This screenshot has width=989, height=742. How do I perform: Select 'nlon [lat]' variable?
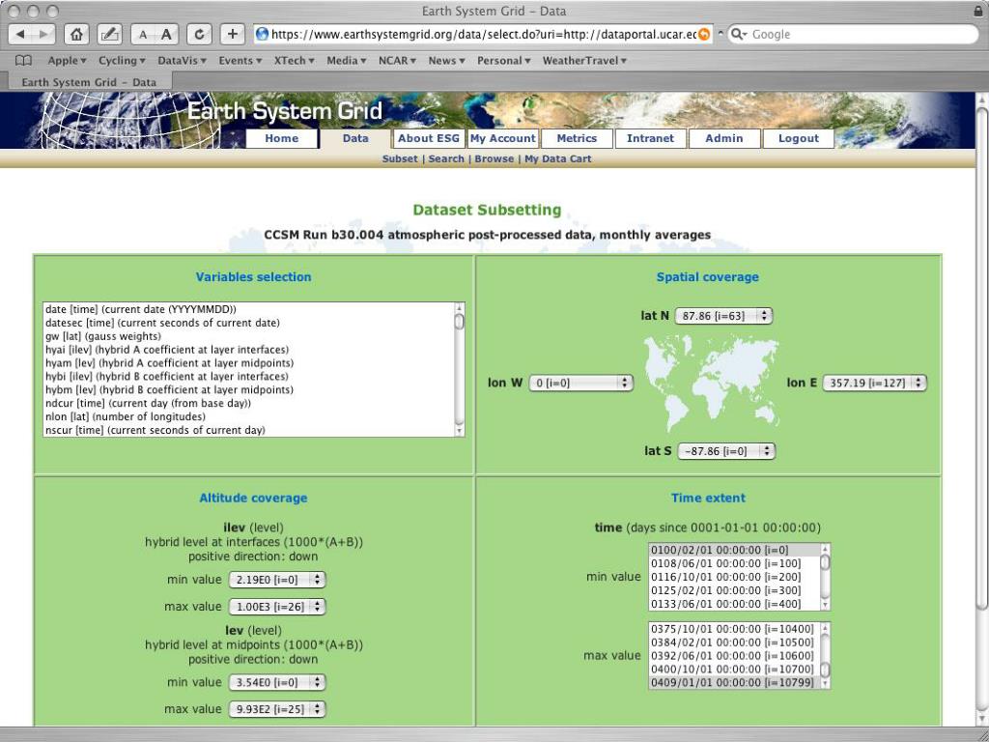click(248, 416)
